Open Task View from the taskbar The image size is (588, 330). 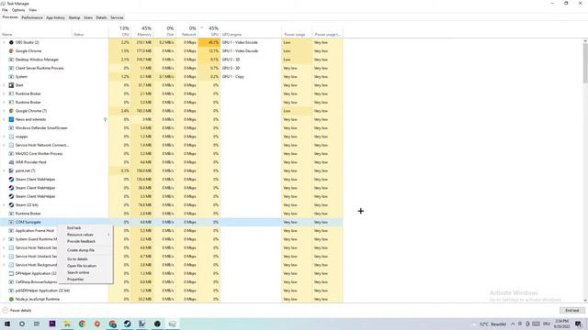coord(37,324)
